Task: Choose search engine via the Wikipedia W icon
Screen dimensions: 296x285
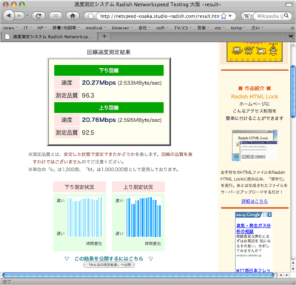Action: [x=247, y=16]
